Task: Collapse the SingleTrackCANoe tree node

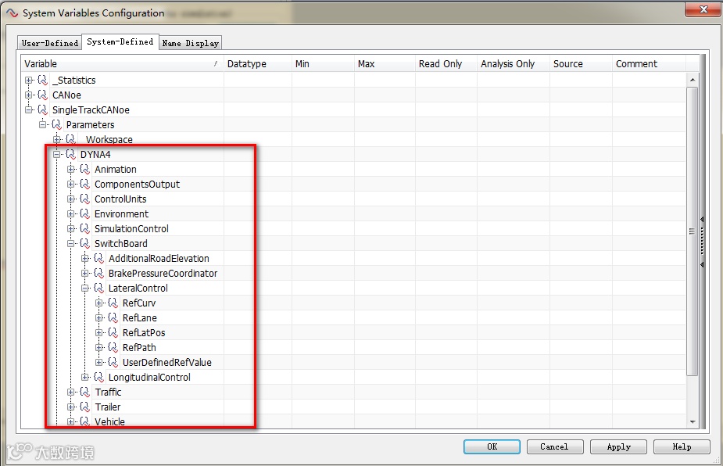Action: [29, 109]
